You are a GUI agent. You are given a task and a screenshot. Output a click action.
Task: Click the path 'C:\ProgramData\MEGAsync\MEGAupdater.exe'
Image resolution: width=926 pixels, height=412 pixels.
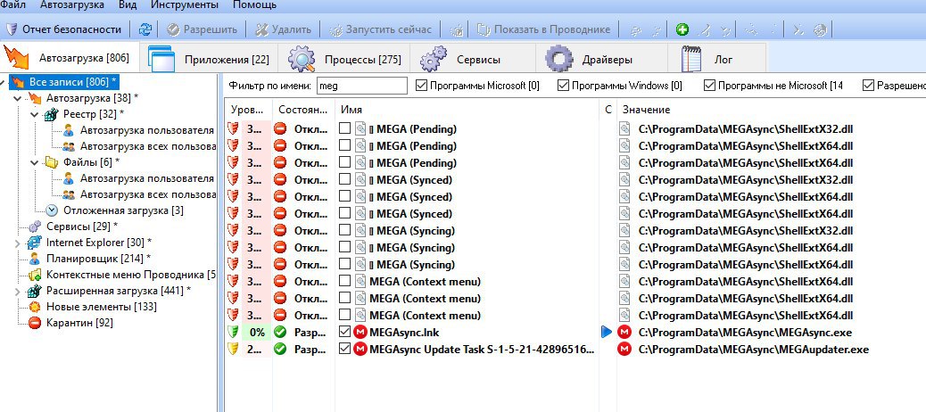(x=754, y=350)
